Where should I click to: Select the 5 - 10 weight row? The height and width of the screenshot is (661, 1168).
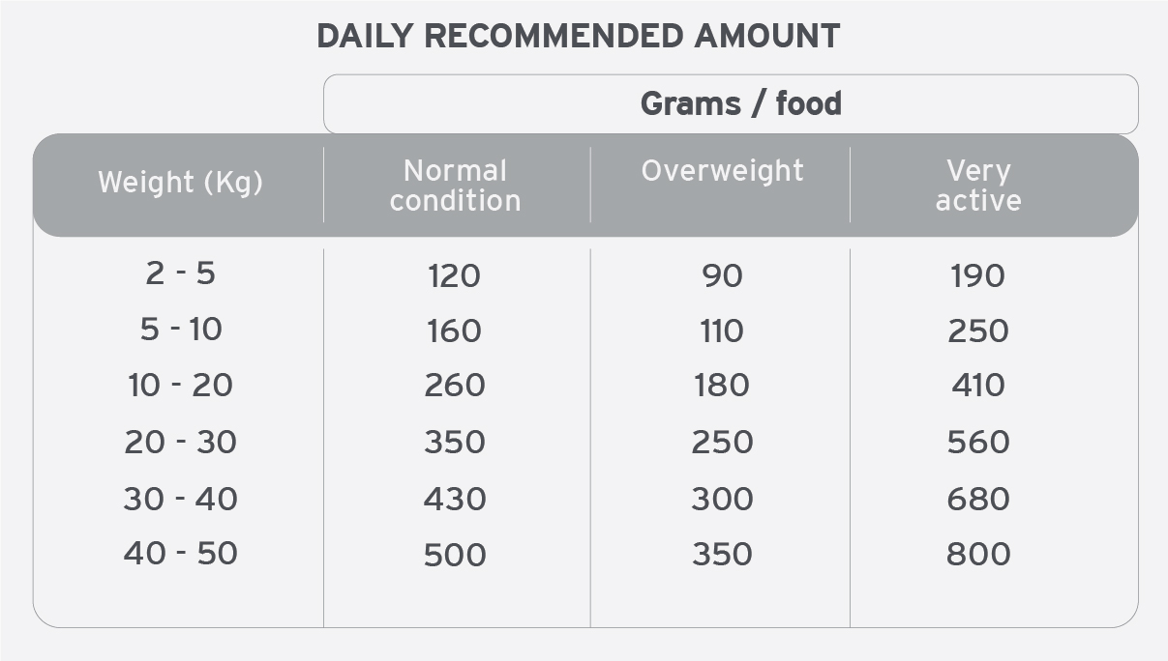[181, 330]
